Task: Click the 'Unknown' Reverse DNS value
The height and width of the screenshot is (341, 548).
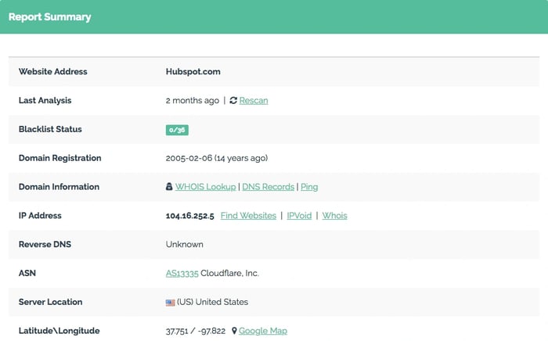Action: tap(184, 244)
